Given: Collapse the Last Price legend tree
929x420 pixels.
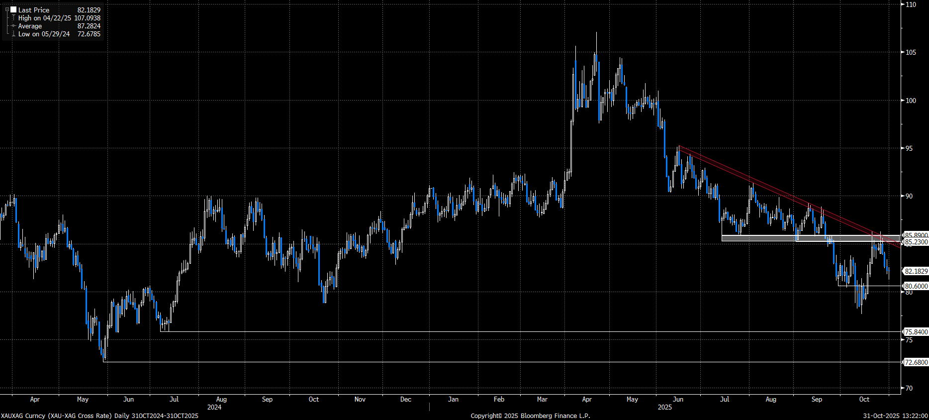Looking at the screenshot, I should click(7, 9).
